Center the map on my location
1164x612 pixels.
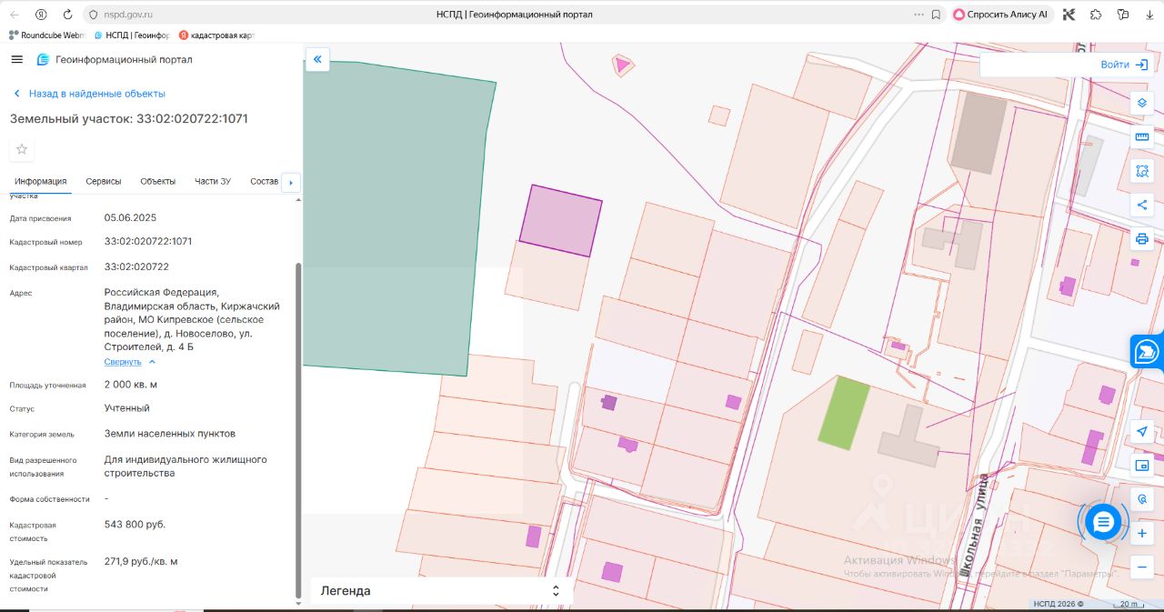click(x=1142, y=430)
